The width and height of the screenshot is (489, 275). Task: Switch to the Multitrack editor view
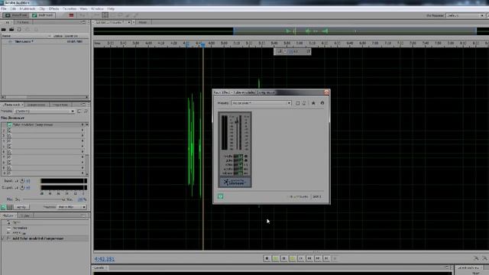point(43,15)
